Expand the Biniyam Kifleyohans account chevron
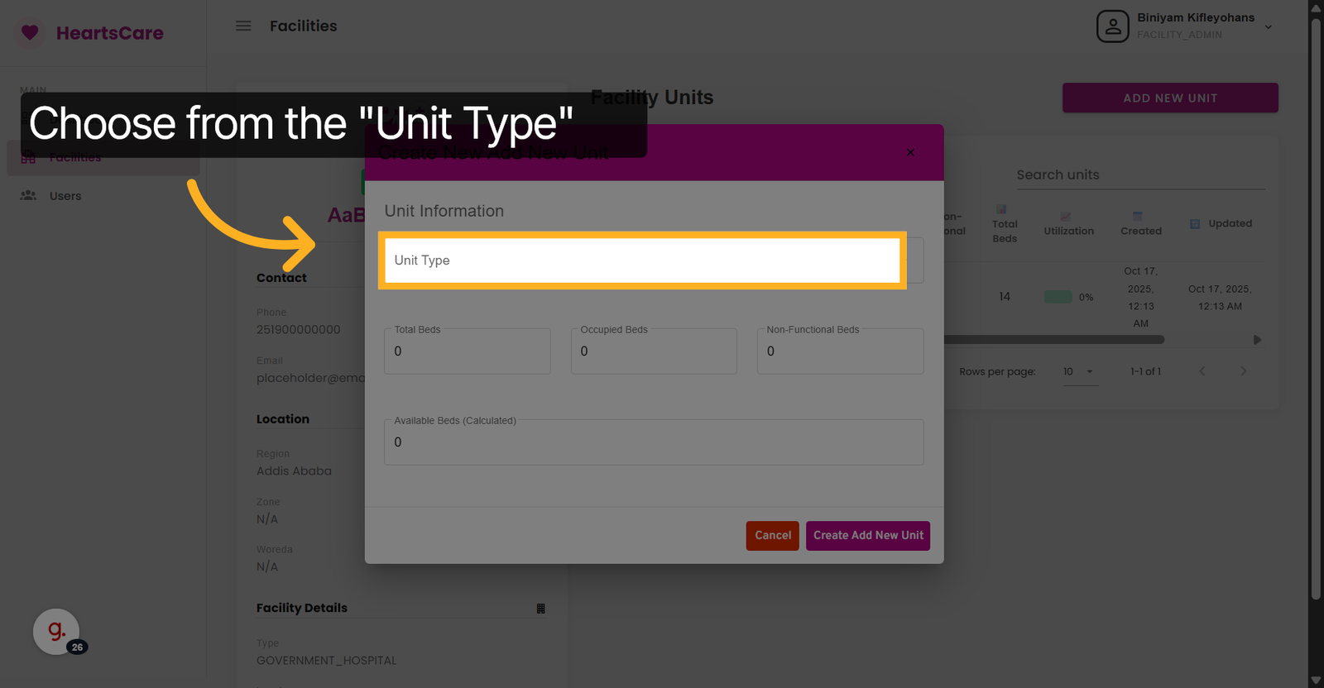 pos(1269,27)
